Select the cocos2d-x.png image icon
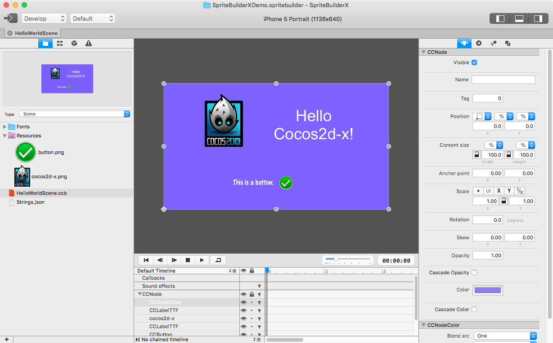The height and width of the screenshot is (343, 553). click(x=22, y=176)
